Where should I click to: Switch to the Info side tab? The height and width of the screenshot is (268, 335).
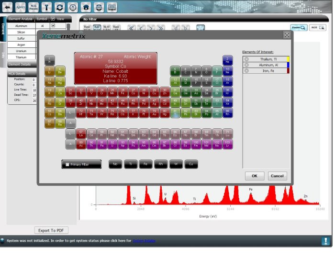(x=3, y=55)
